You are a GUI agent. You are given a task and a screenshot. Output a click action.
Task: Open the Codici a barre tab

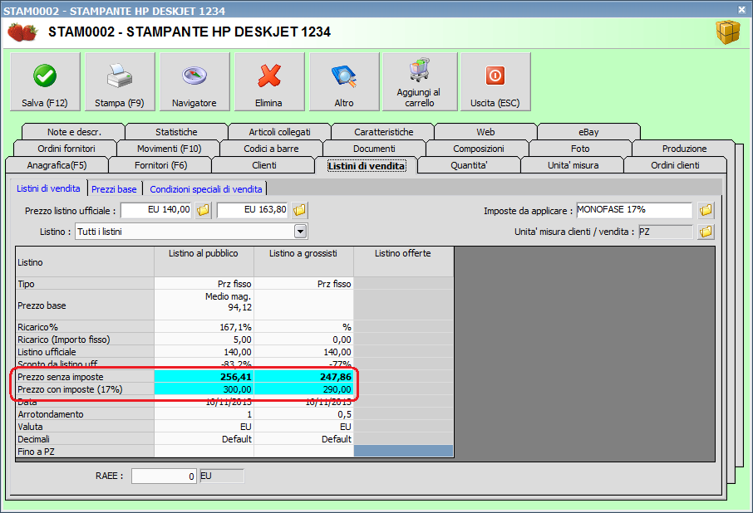pyautogui.click(x=271, y=149)
